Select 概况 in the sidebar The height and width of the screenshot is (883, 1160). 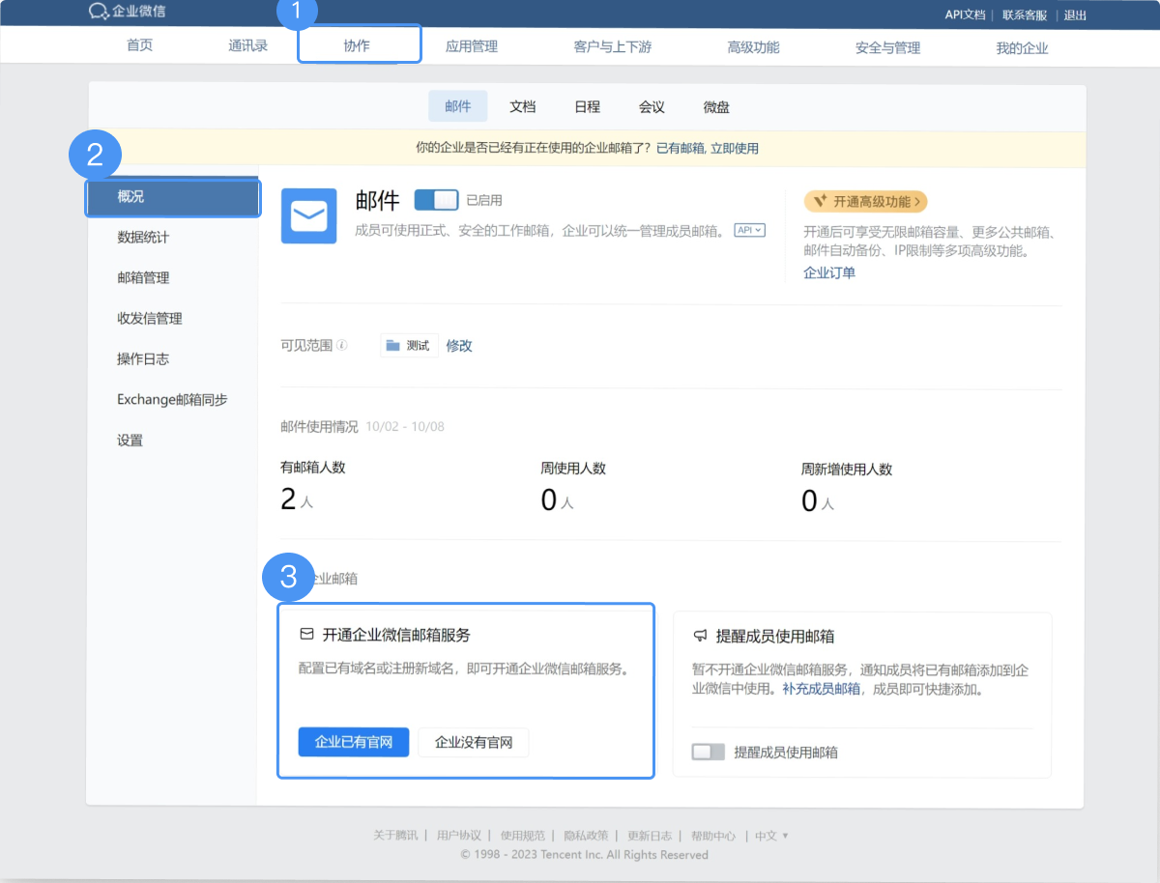(x=173, y=197)
